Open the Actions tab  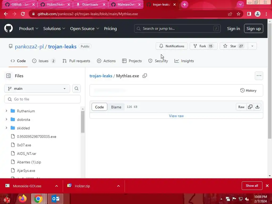[106, 61]
